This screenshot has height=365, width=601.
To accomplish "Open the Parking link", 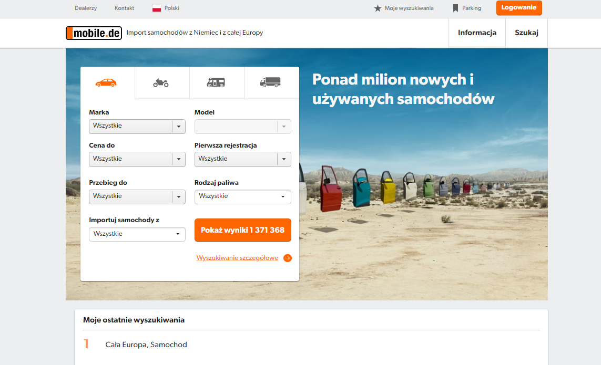I will point(472,8).
